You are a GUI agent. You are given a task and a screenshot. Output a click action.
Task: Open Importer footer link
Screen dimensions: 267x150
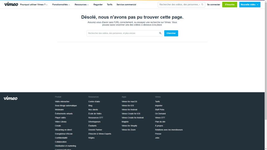click(x=159, y=106)
